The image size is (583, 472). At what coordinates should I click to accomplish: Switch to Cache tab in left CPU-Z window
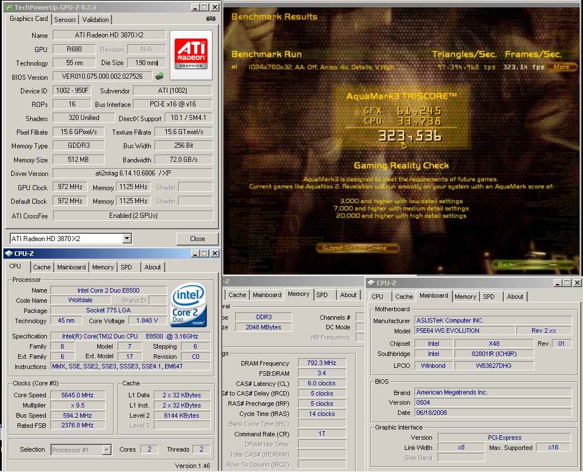pos(42,267)
